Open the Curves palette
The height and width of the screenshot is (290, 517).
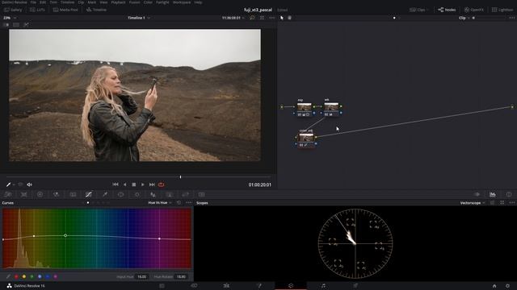pos(88,194)
